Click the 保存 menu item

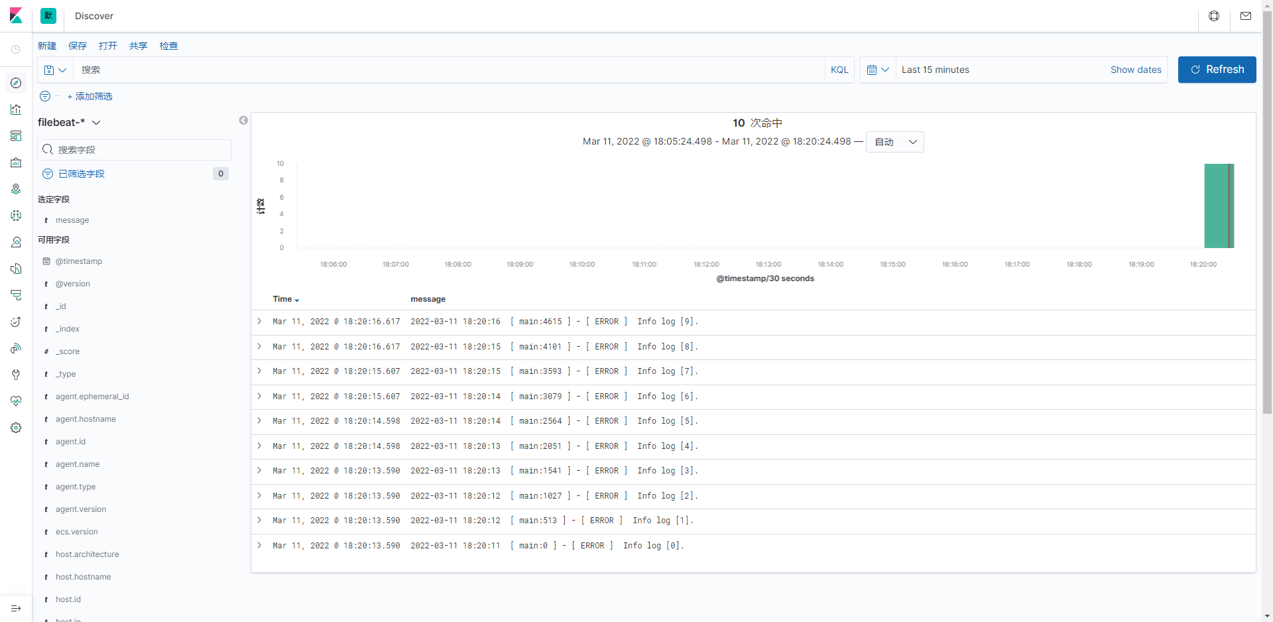[78, 46]
